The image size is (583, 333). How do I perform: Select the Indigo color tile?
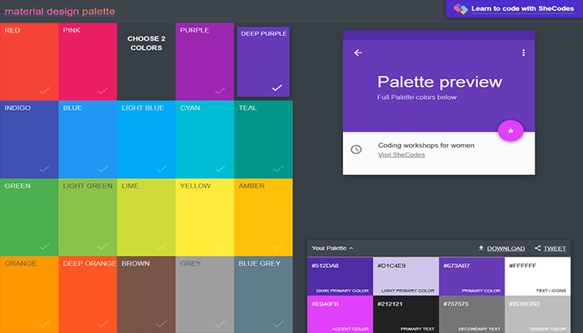pyautogui.click(x=29, y=139)
